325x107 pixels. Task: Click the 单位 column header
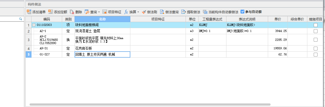point(192,19)
